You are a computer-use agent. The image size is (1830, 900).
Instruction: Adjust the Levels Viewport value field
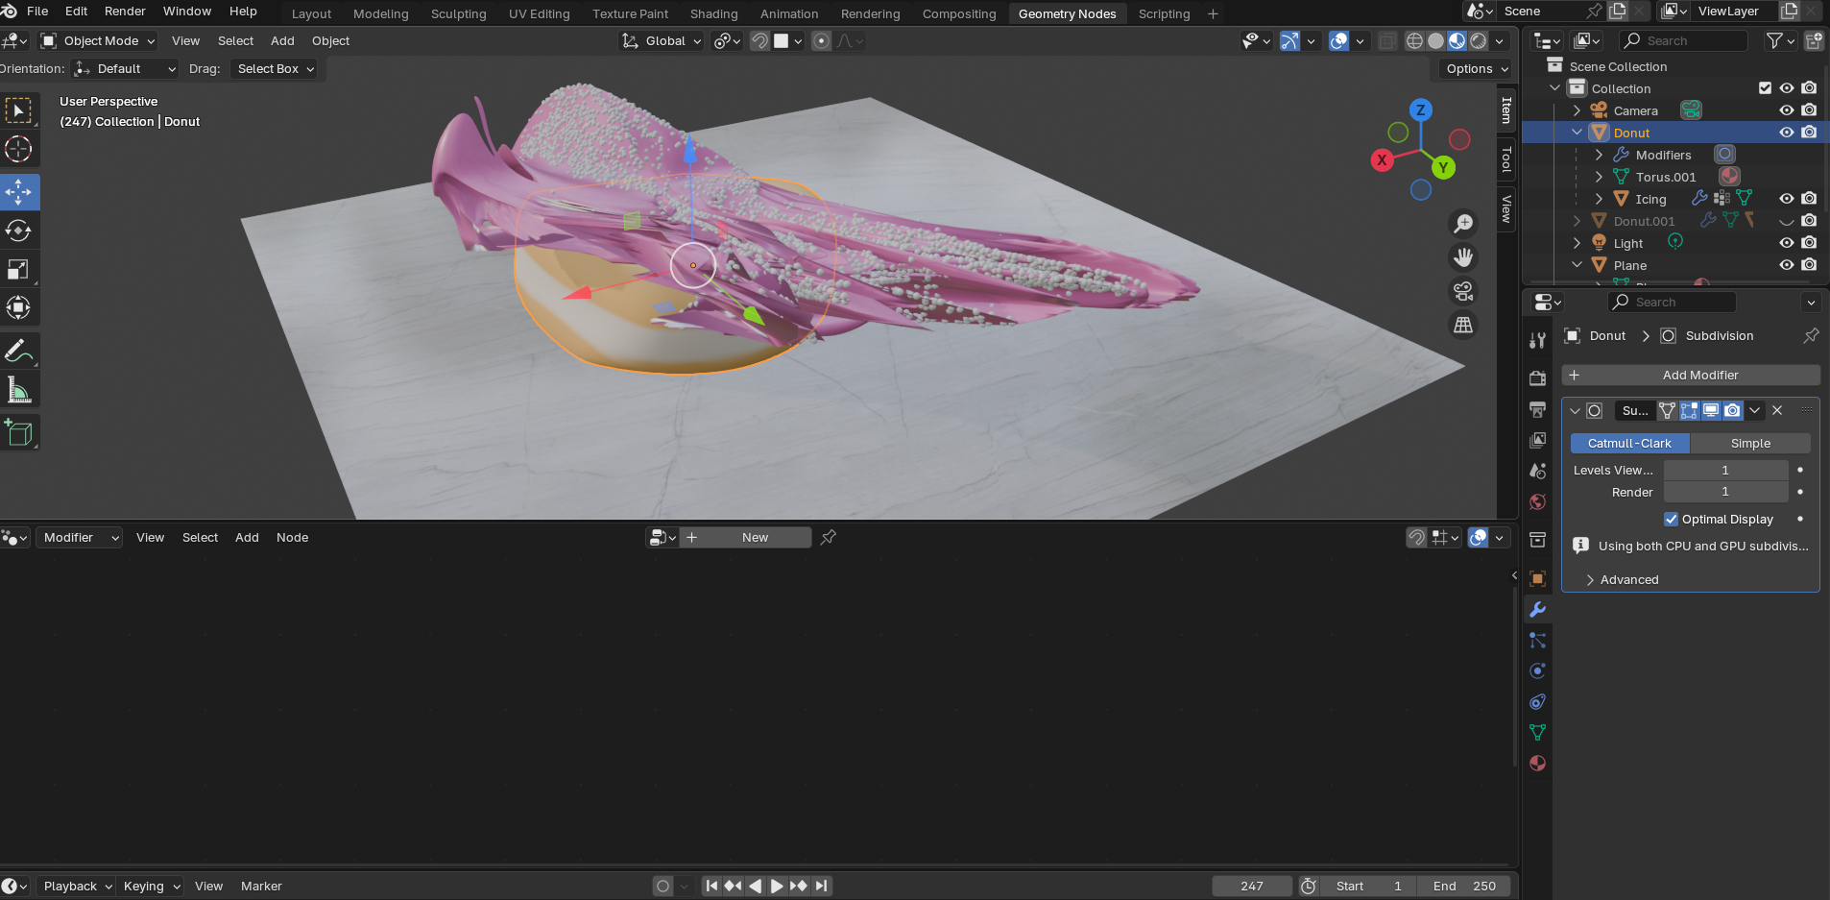[x=1724, y=470]
